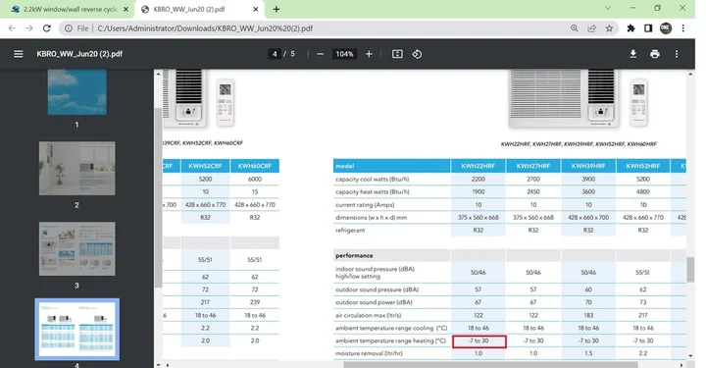The image size is (706, 368).
Task: Click the fit to page icon
Action: point(397,54)
